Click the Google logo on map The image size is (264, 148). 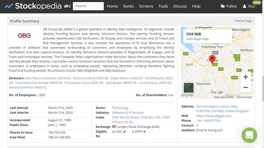click(217, 92)
